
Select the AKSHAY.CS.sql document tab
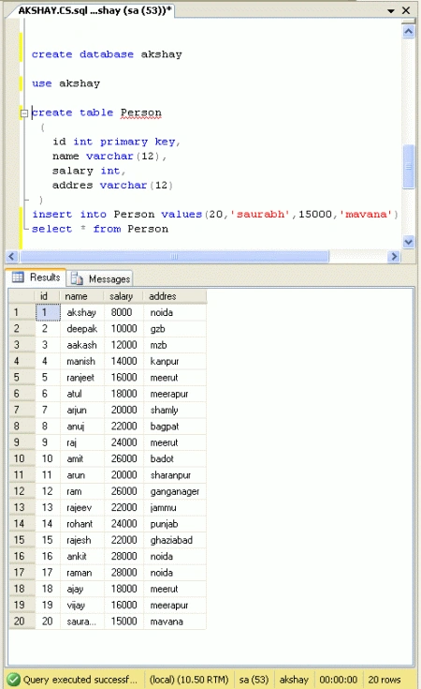pyautogui.click(x=95, y=10)
